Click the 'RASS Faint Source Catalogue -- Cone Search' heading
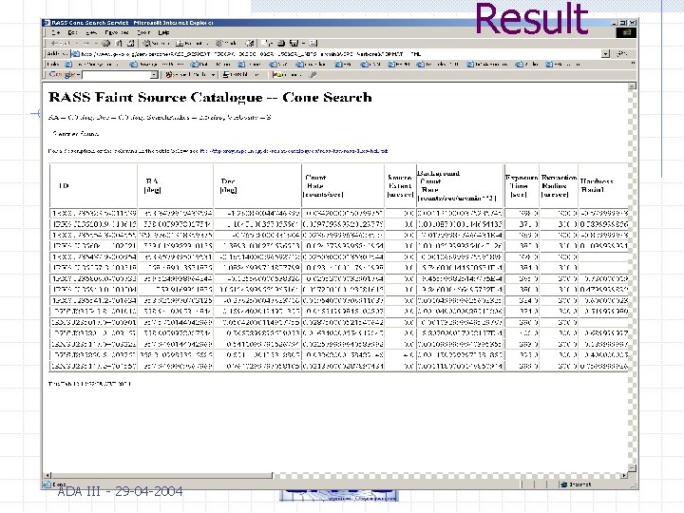The image size is (684, 513). point(210,97)
